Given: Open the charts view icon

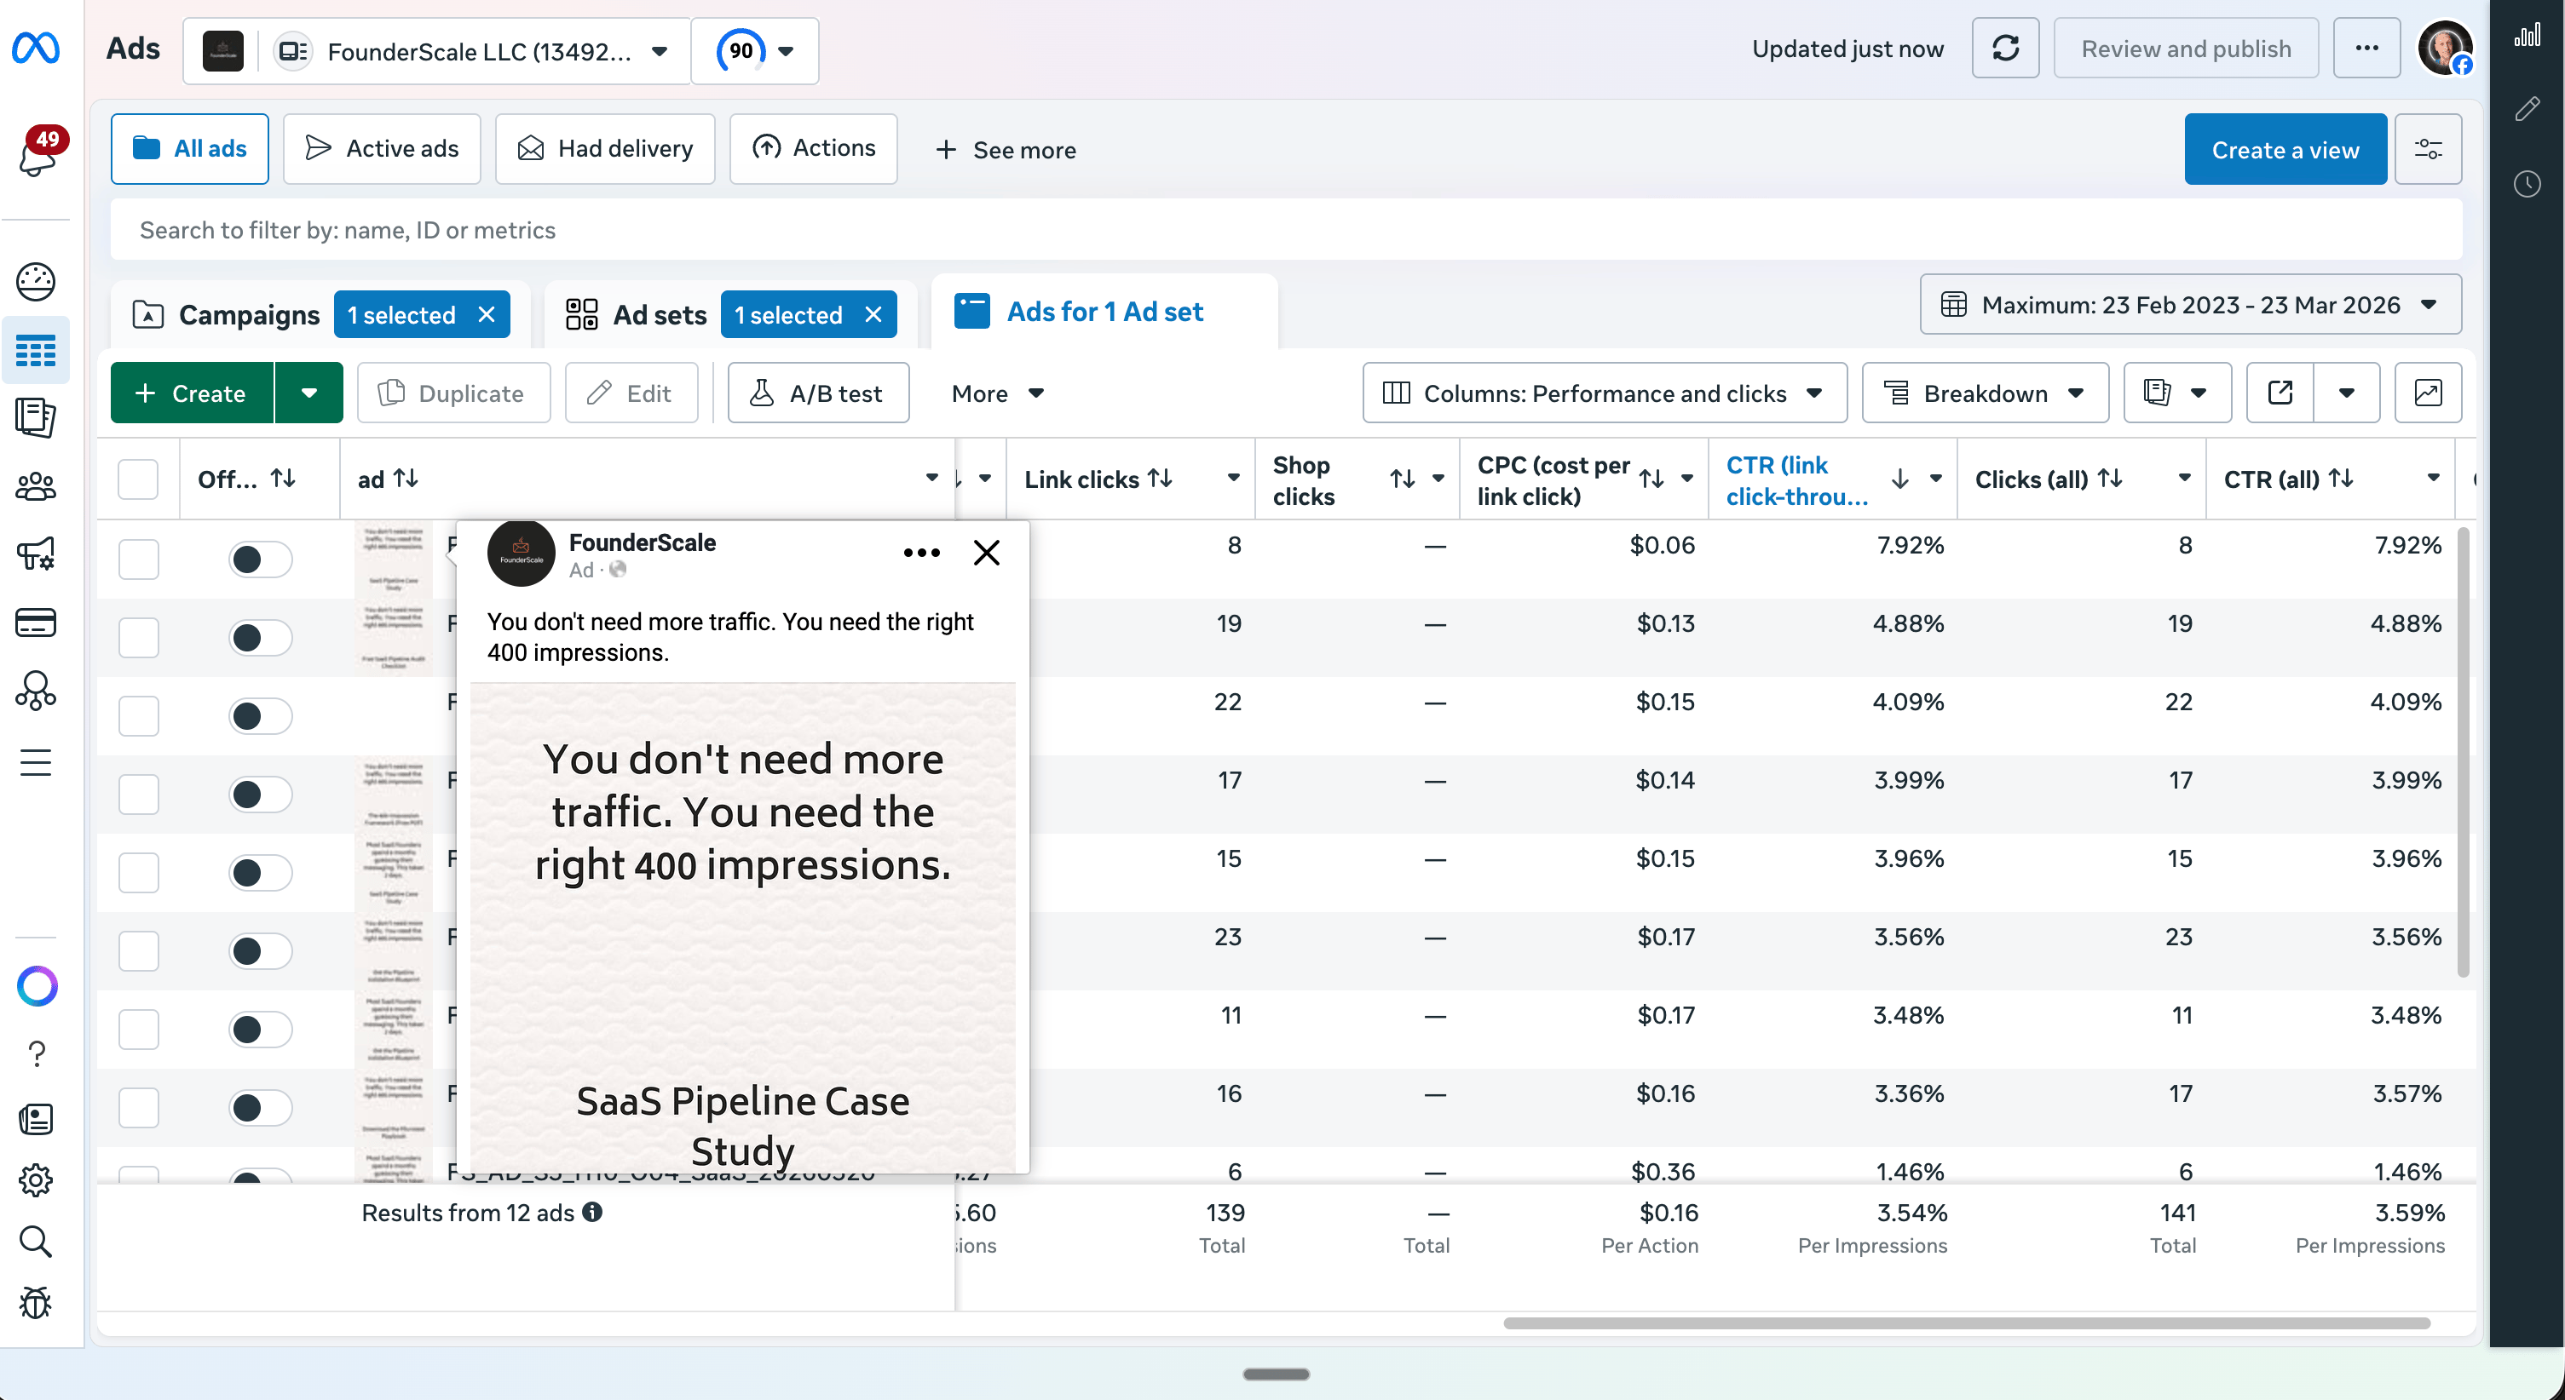Looking at the screenshot, I should click(x=2428, y=393).
